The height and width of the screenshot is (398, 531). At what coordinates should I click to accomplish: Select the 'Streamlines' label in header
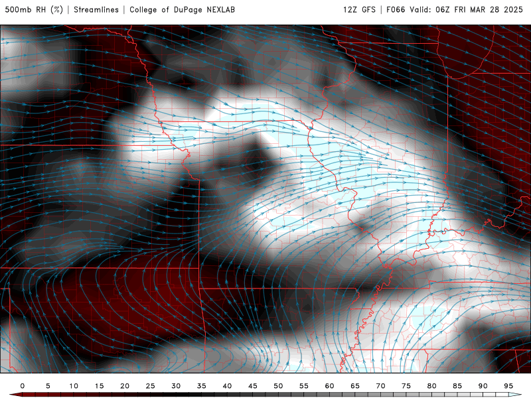click(96, 9)
